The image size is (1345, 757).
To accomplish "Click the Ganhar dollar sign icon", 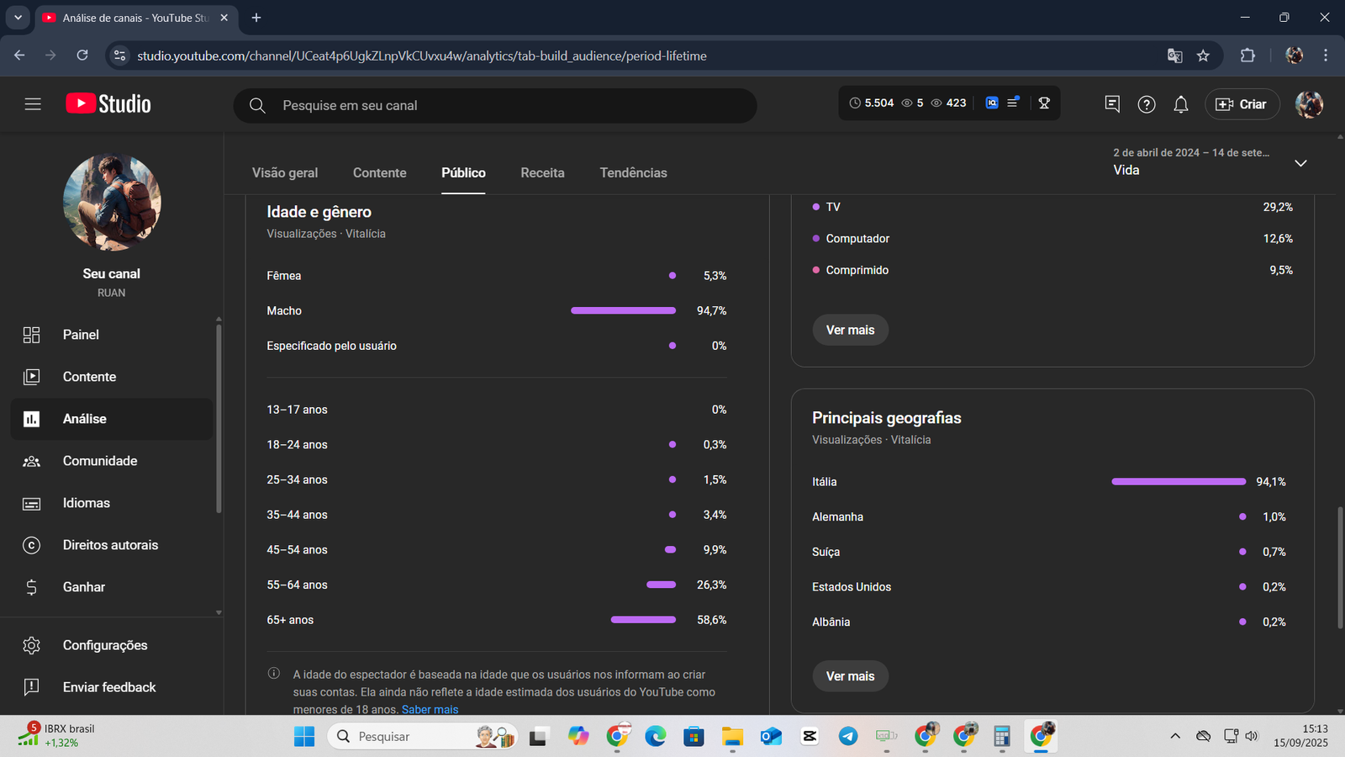I will [x=32, y=587].
